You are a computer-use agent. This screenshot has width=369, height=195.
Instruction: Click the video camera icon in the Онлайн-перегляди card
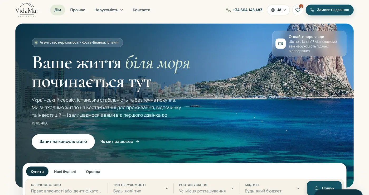(280, 44)
